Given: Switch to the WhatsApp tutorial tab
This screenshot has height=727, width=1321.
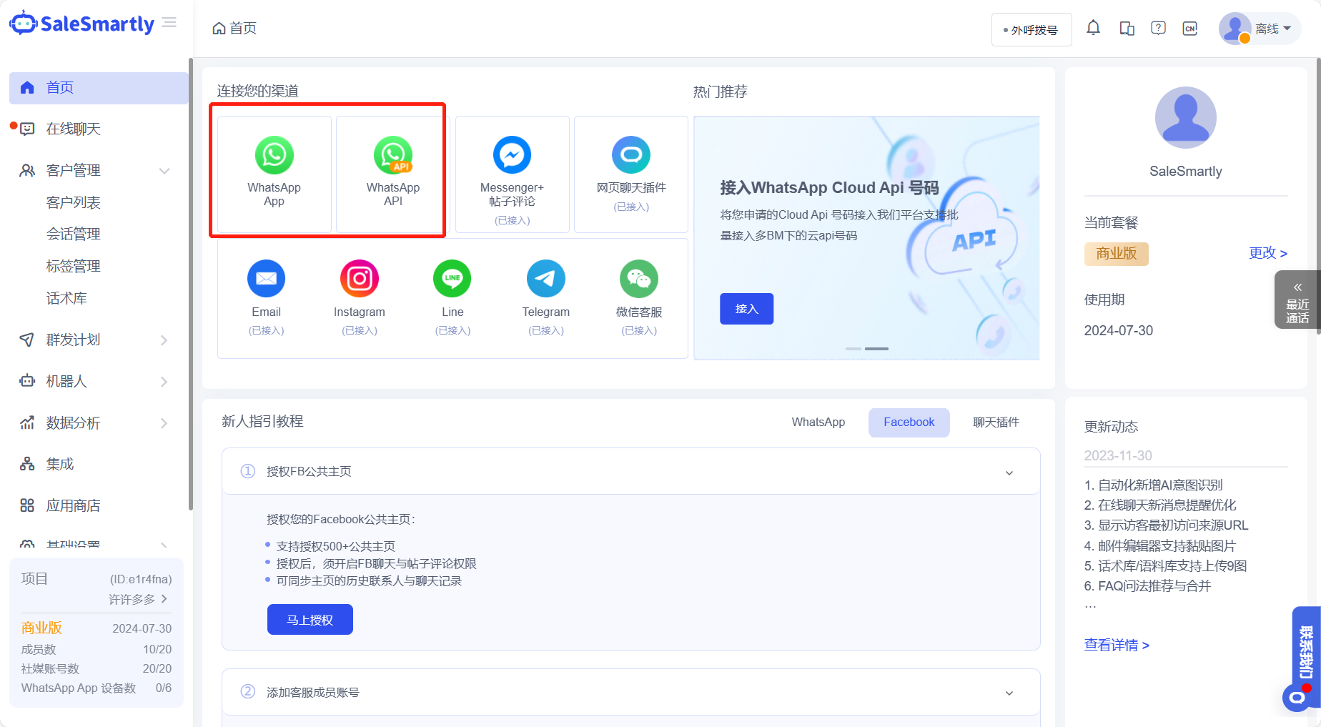Looking at the screenshot, I should 818,422.
